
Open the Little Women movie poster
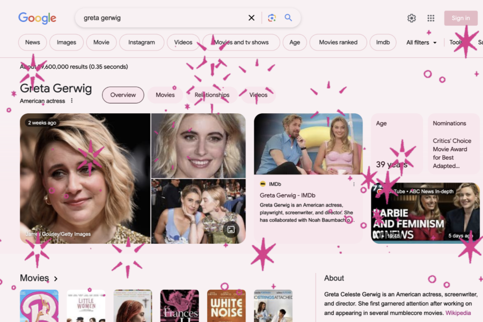(x=86, y=306)
